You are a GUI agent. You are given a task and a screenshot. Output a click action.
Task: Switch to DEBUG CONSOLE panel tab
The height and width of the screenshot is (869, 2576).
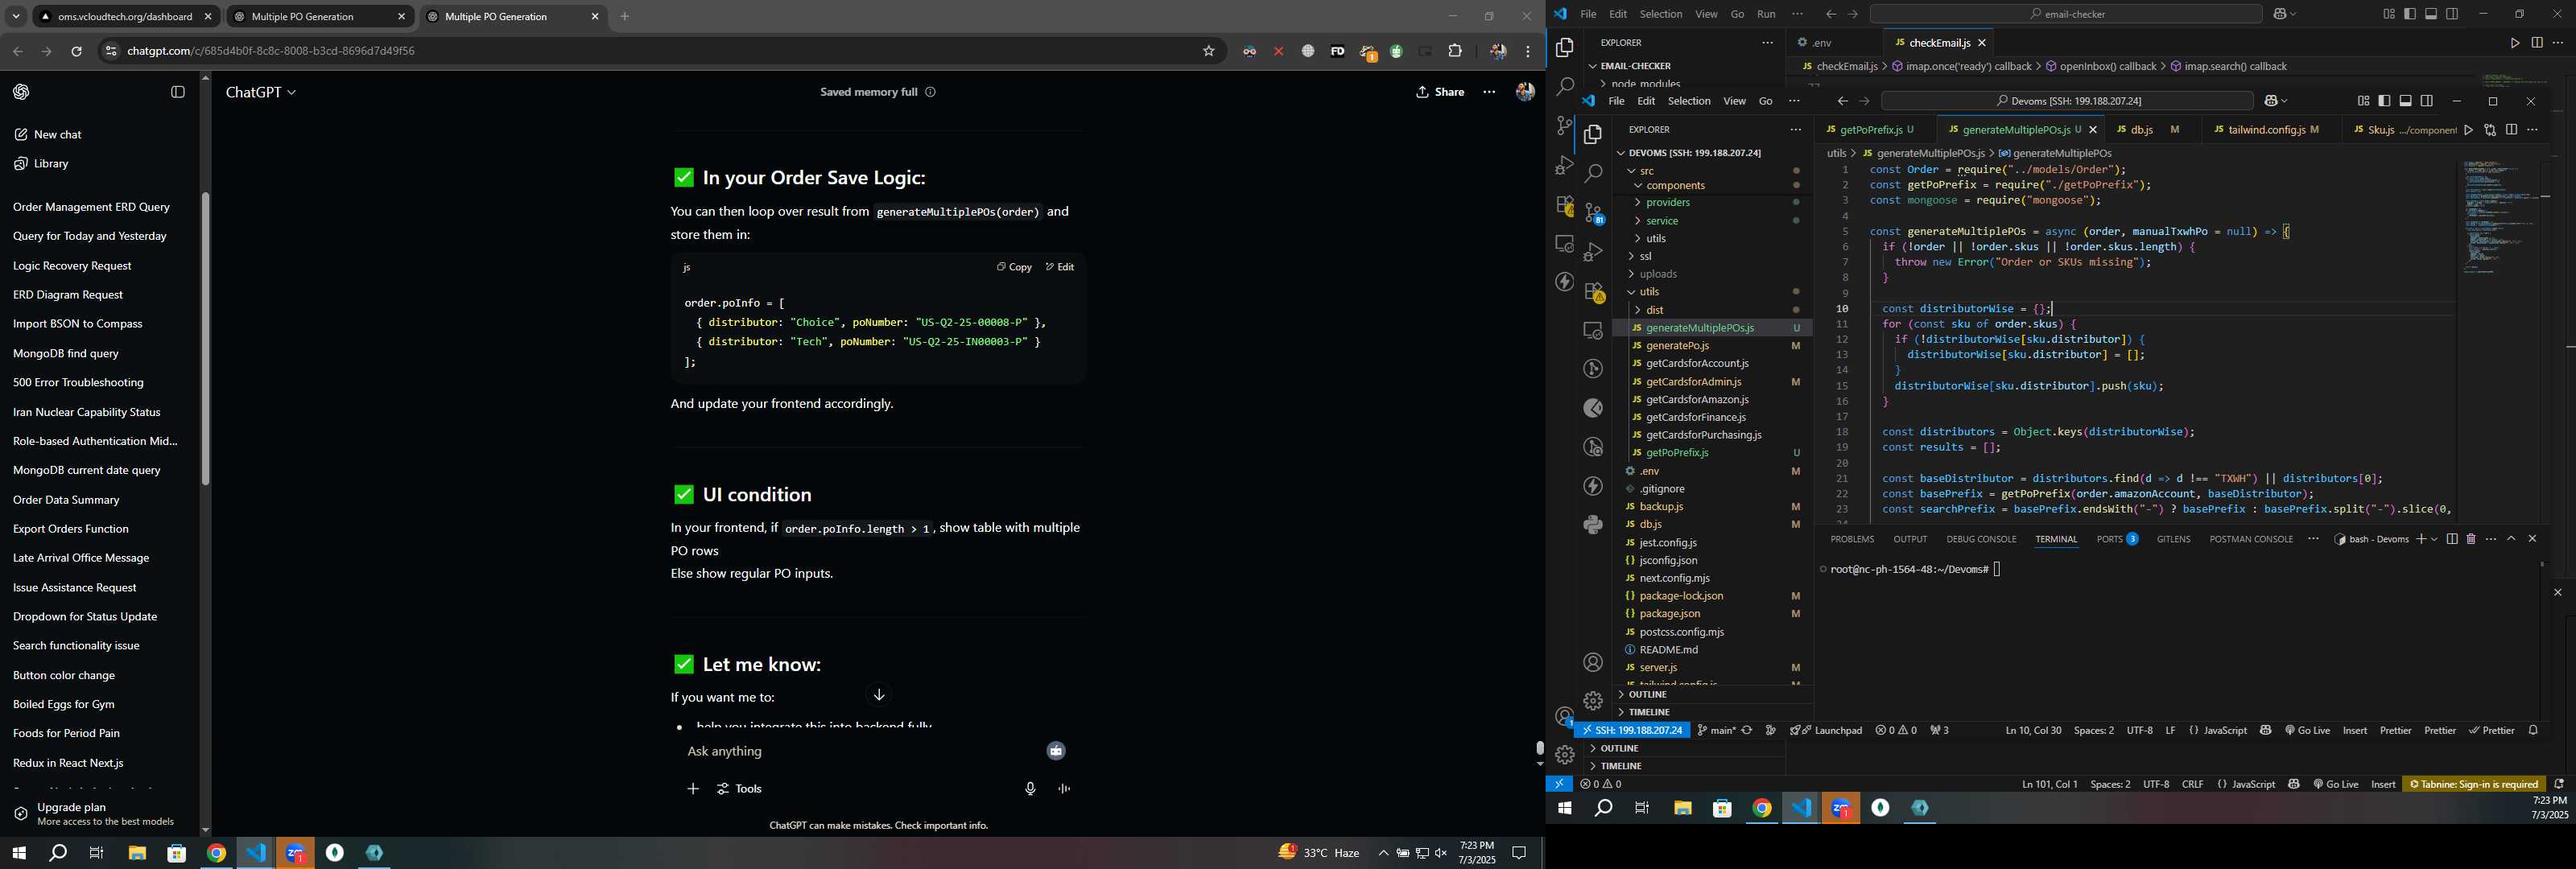pyautogui.click(x=1980, y=540)
